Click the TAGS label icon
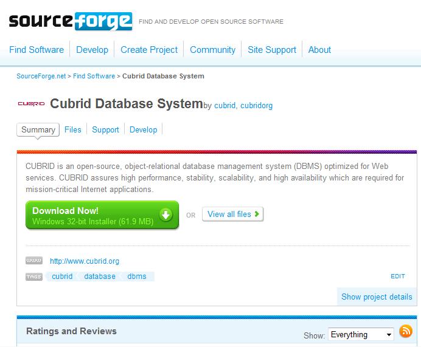The image size is (421, 347). pyautogui.click(x=34, y=277)
